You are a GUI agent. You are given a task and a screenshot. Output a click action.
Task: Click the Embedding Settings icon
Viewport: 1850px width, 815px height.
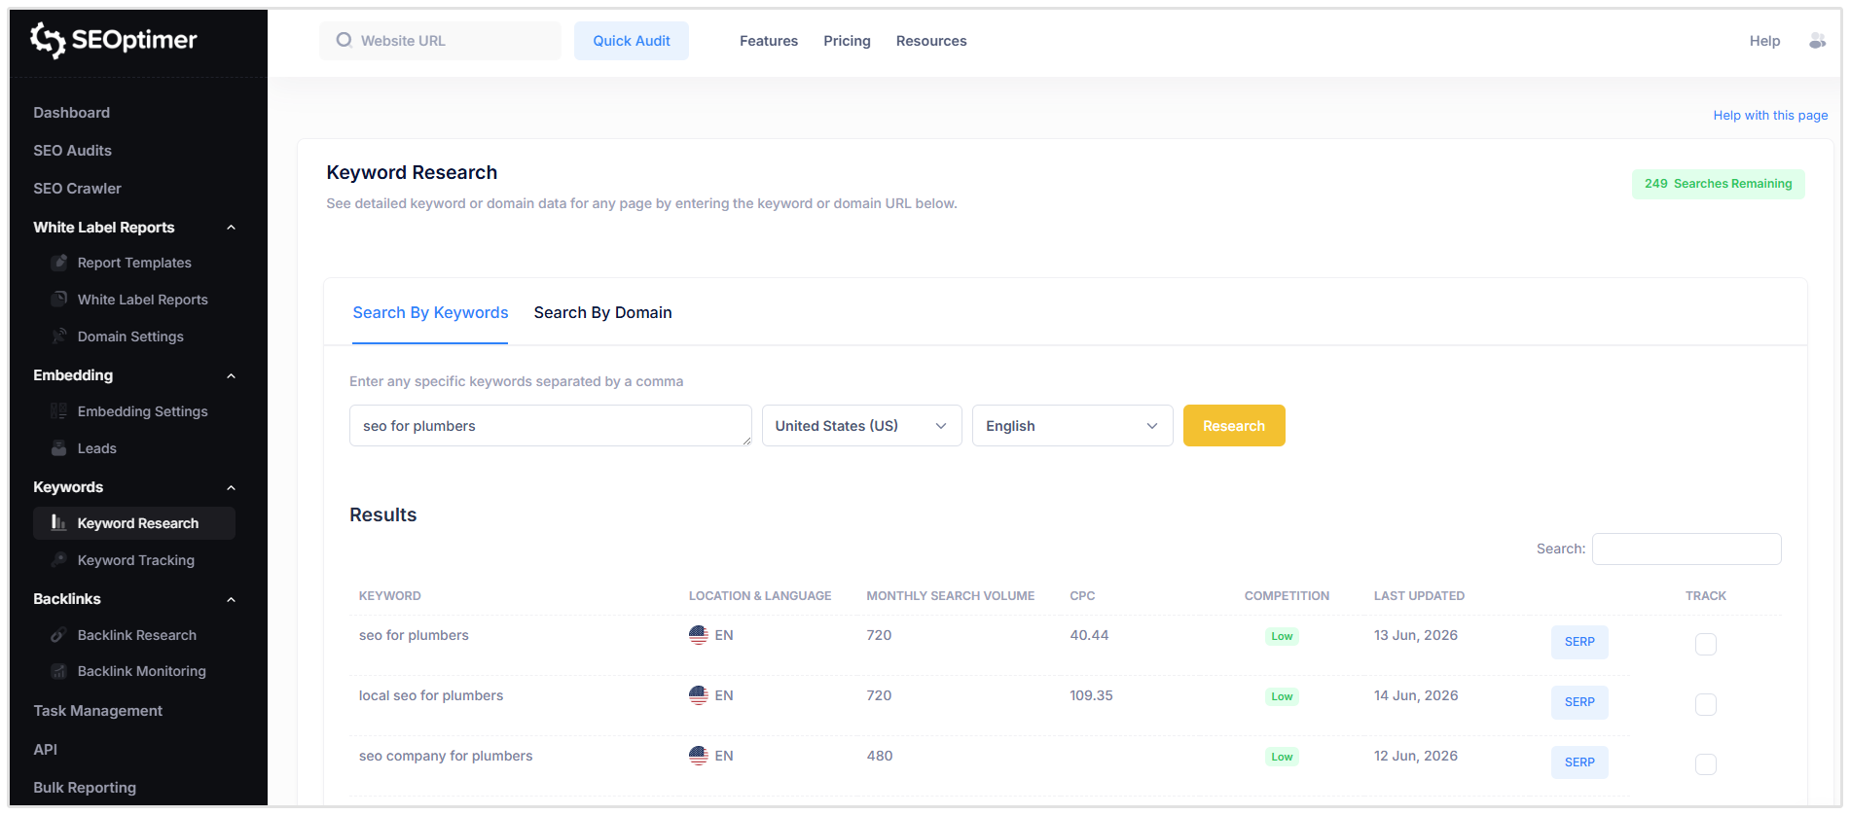point(59,411)
